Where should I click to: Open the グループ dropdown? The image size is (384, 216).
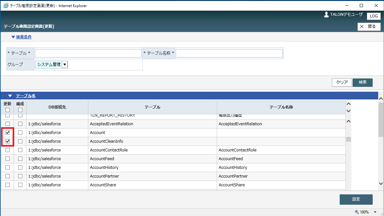[65, 65]
